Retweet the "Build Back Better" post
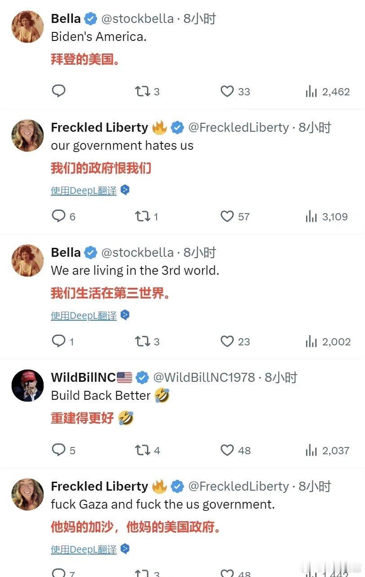 tap(147, 450)
